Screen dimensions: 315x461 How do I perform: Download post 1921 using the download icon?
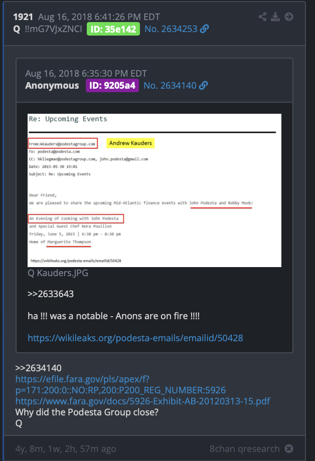click(275, 17)
